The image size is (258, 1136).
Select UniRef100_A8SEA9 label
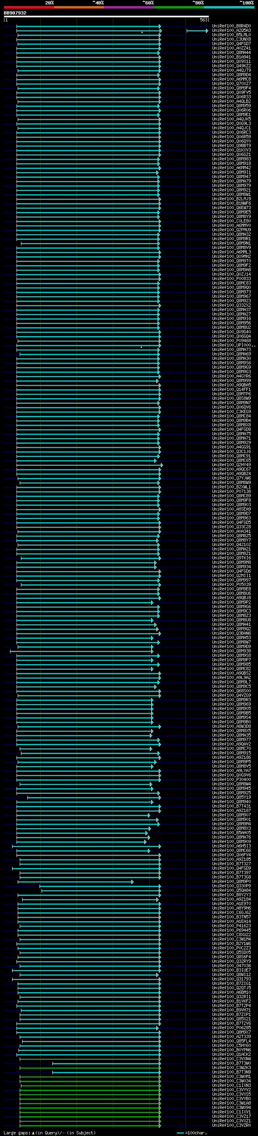pyautogui.click(x=231, y=509)
